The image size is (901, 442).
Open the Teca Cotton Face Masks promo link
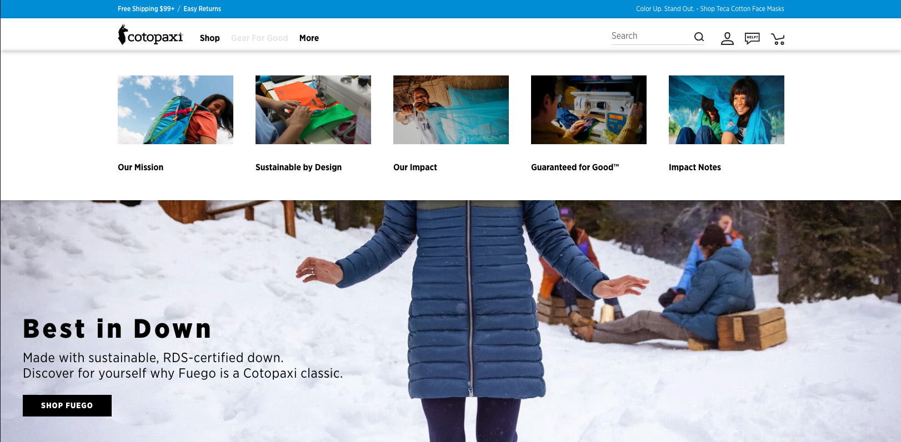click(x=710, y=9)
